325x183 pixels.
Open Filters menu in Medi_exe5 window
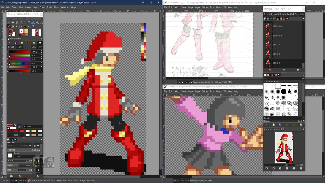point(57,7)
